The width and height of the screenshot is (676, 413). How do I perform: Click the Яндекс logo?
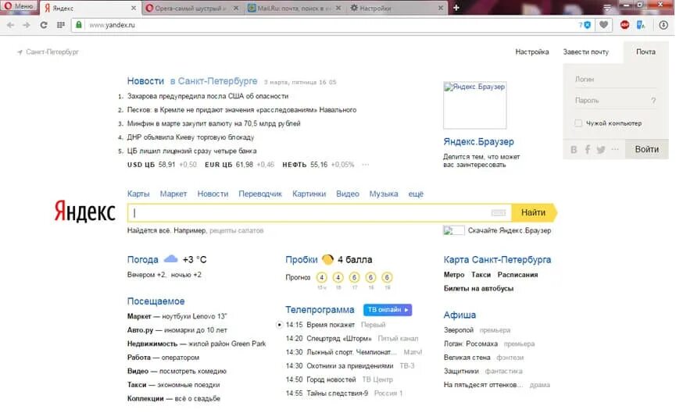84,212
